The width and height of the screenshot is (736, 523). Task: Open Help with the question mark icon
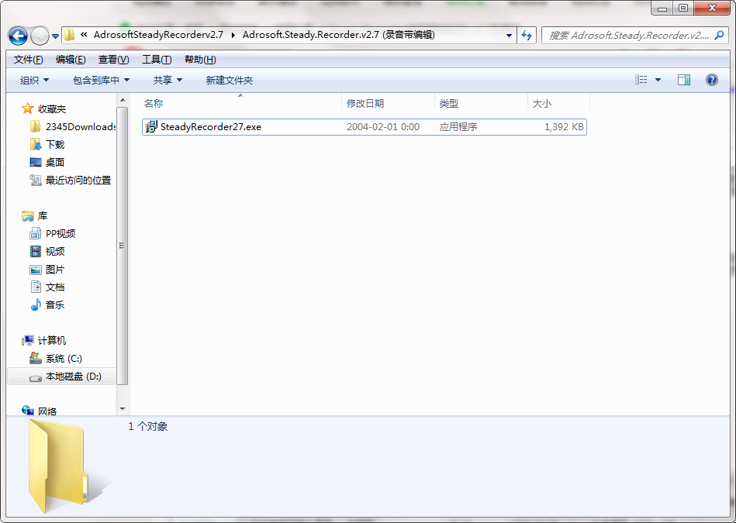[712, 80]
